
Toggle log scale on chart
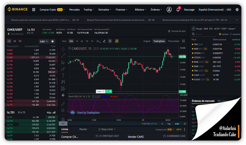169,124
